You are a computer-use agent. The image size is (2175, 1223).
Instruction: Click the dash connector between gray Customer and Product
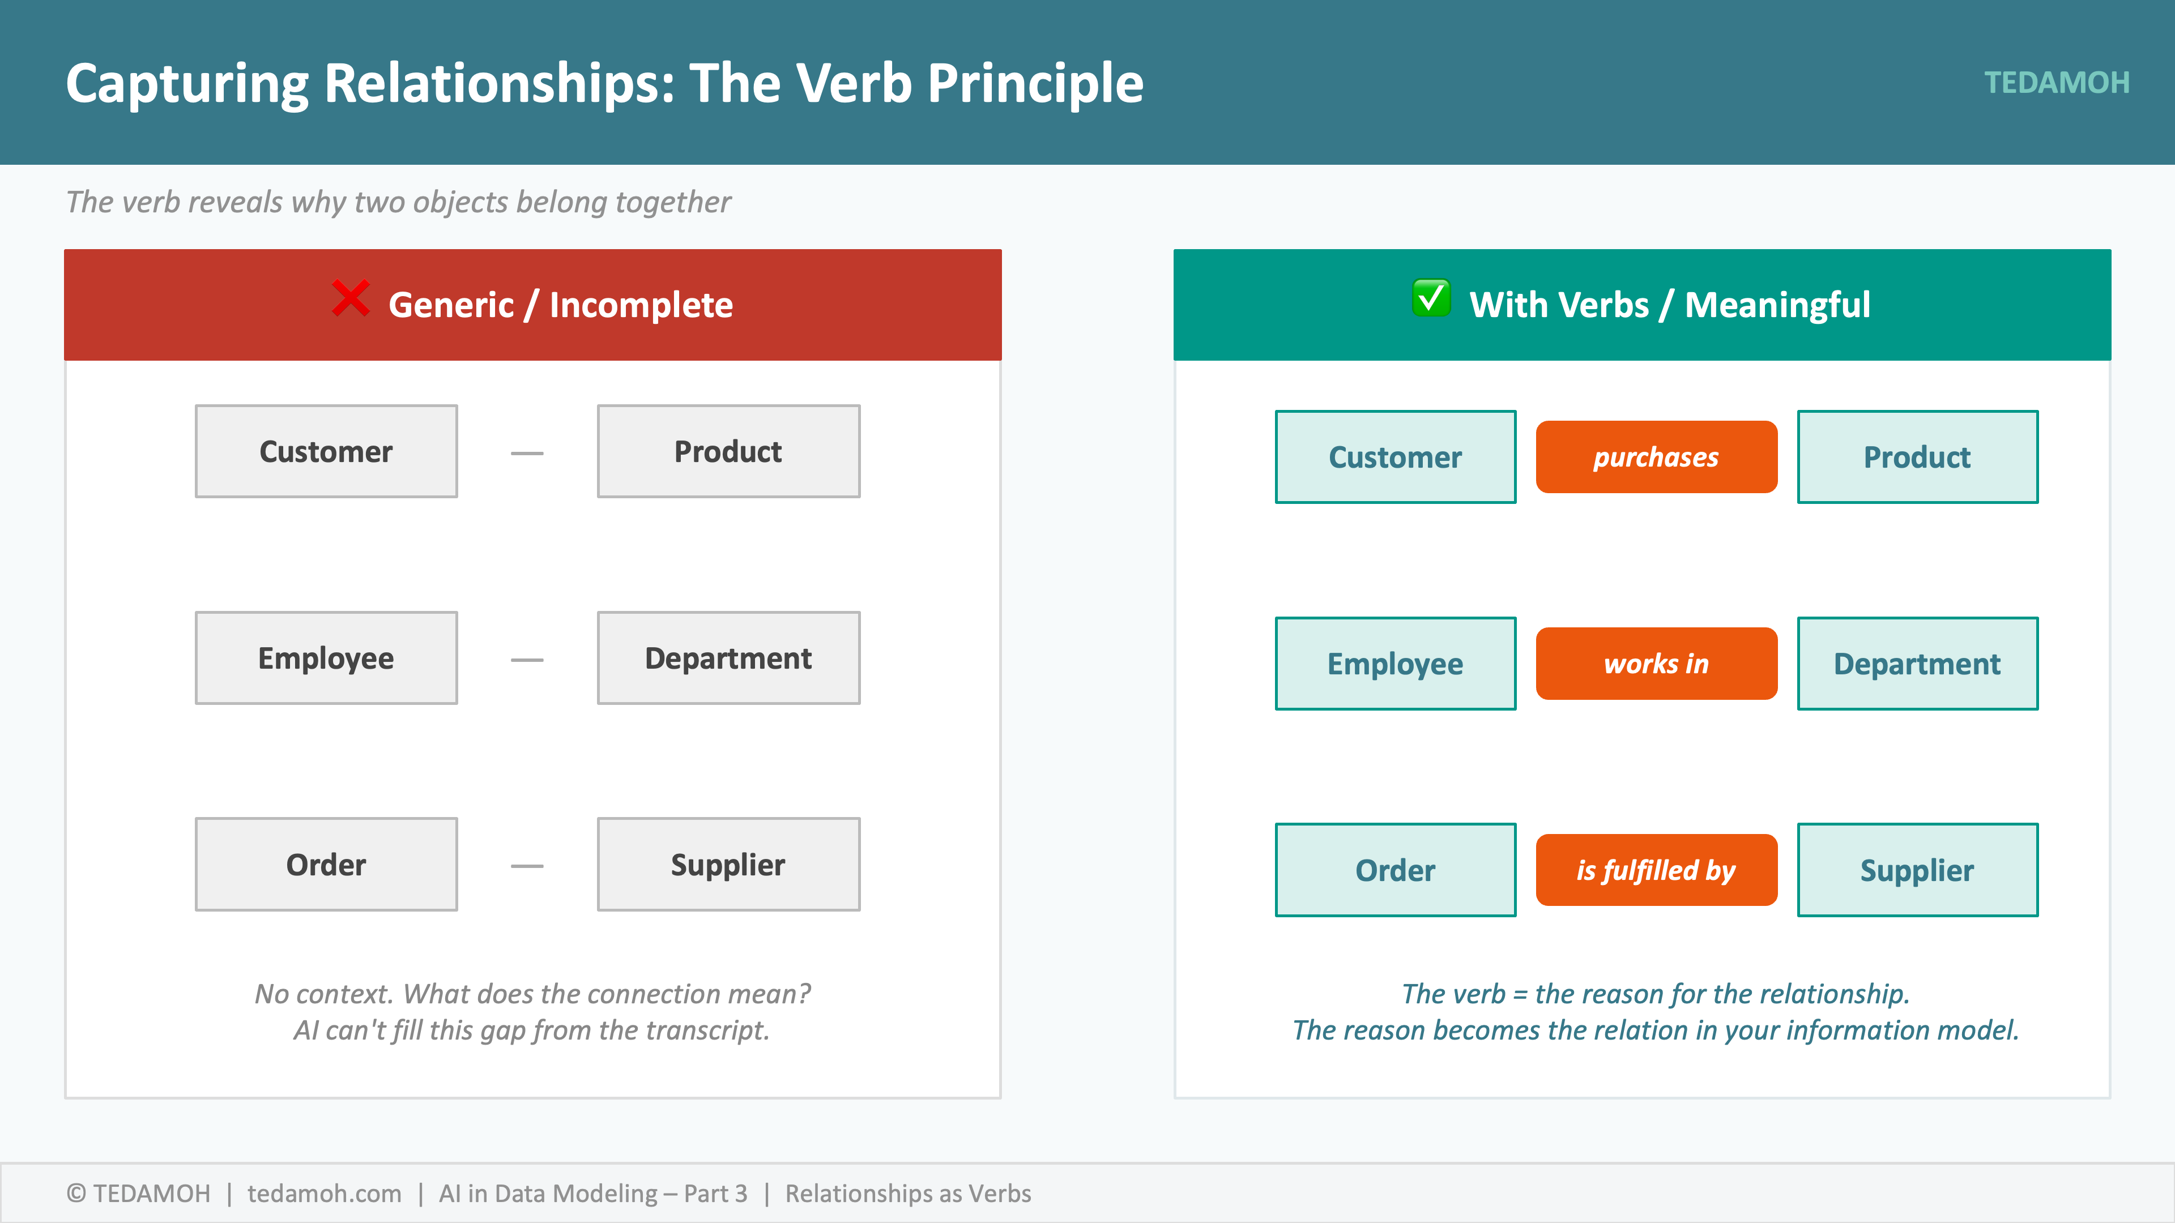point(527,453)
